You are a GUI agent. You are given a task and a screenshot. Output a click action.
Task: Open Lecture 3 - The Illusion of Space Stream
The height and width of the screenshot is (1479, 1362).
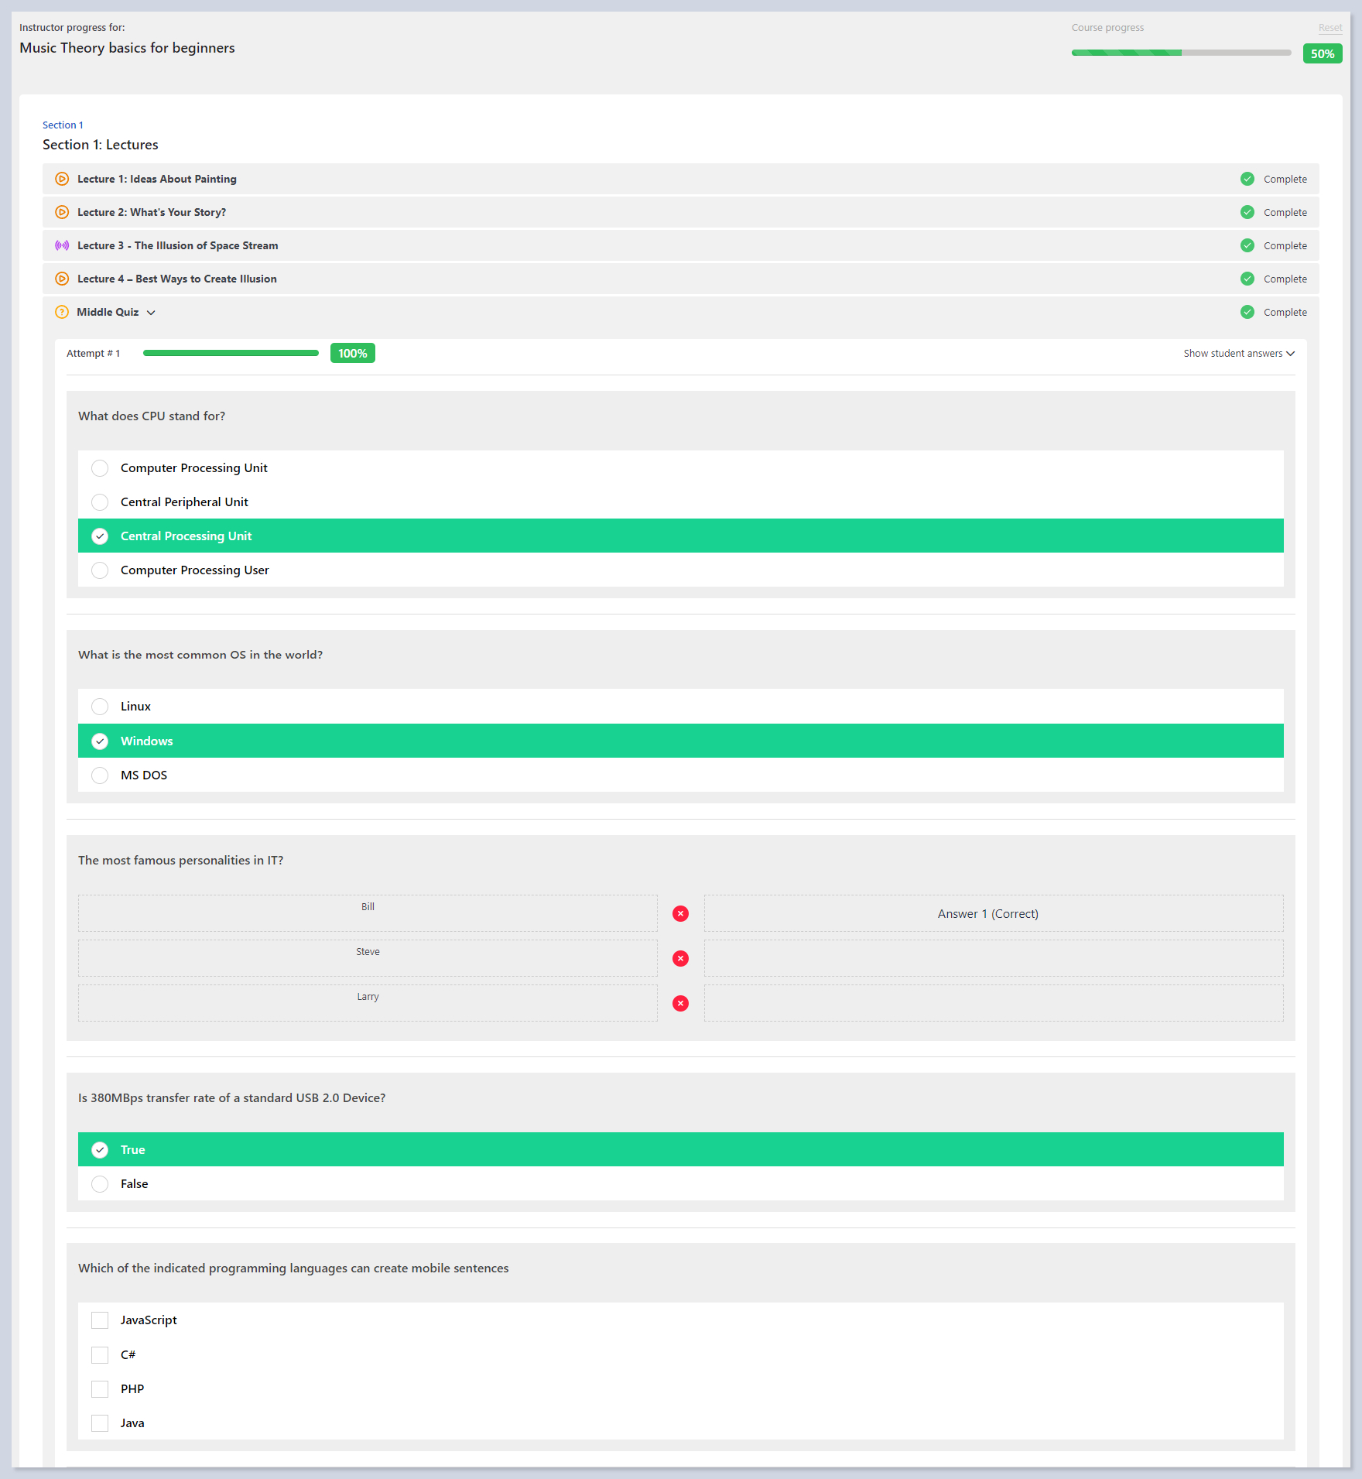coord(177,245)
